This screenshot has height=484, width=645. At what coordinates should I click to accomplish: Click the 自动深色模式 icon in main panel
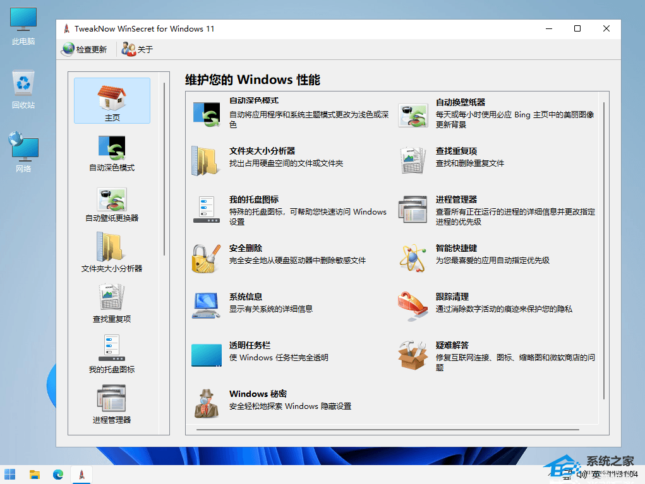click(207, 114)
